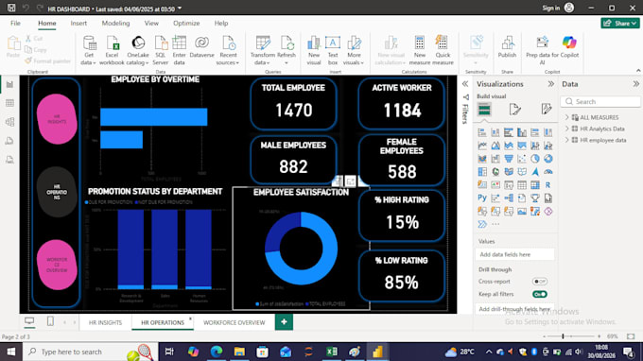Choose the Matrix visual icon
The height and width of the screenshot is (361, 643).
[535, 185]
